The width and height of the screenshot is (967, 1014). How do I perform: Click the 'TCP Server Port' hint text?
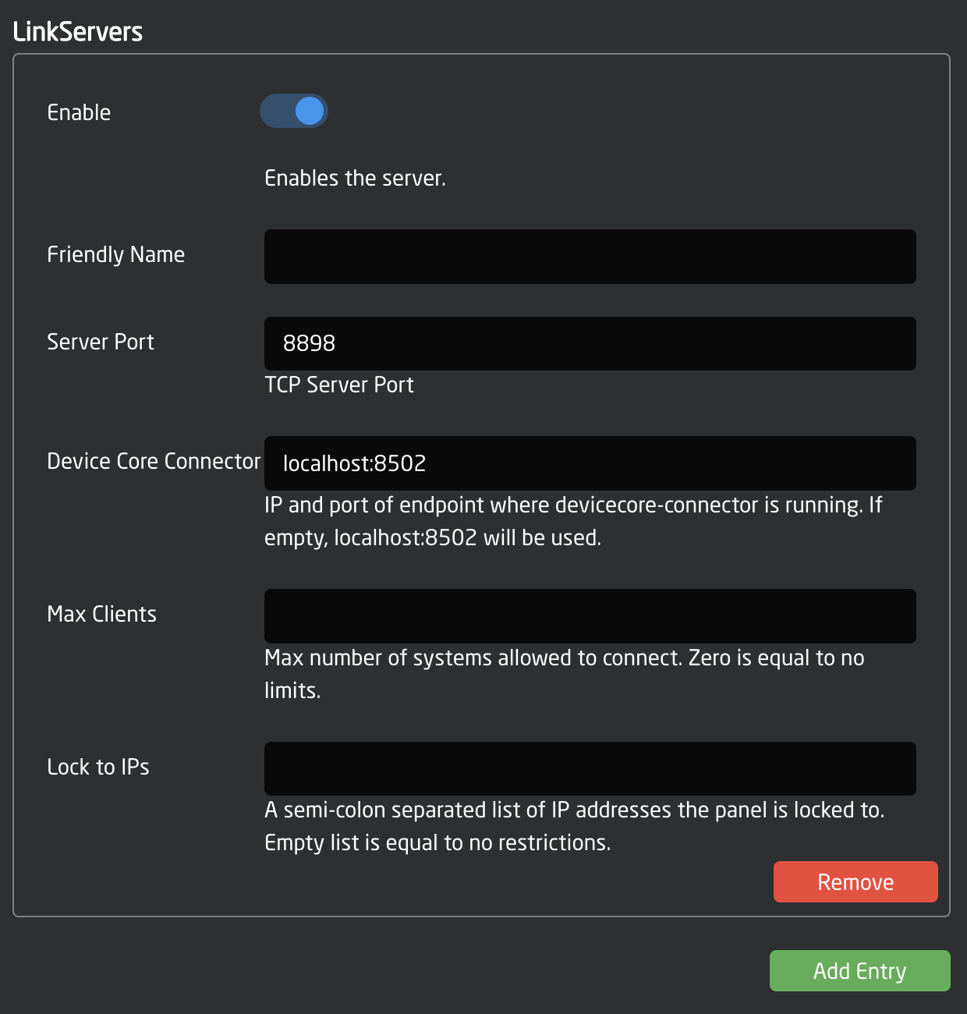[339, 385]
